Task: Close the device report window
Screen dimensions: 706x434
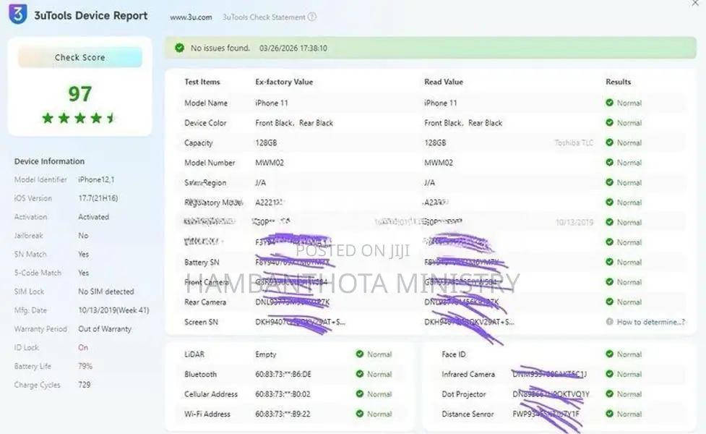Action: 695,3
